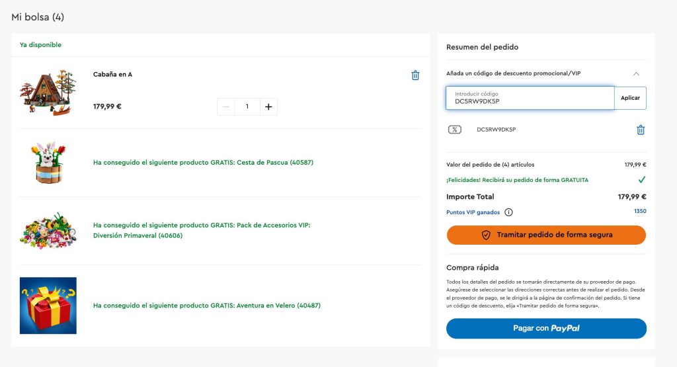Click the Cesta de Pascua bunny thumbnail

tap(48, 163)
